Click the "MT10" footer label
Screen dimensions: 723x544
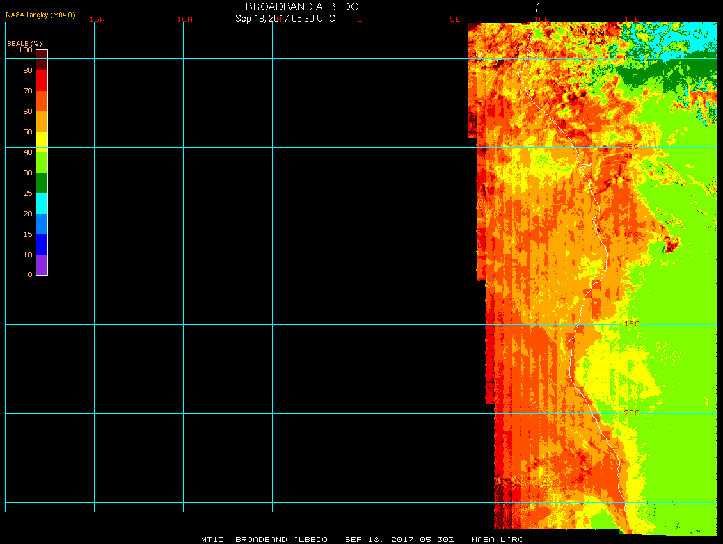[x=212, y=540]
